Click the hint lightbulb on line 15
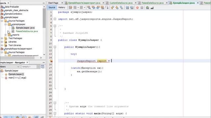Screen dimensions: 211x118 [x=51, y=61]
